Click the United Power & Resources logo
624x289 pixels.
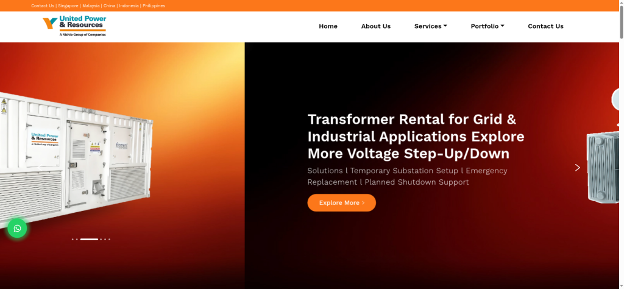[74, 26]
